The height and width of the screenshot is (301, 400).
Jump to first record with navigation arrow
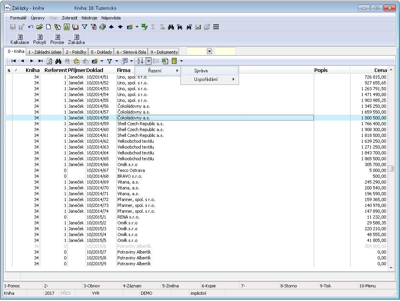click(13, 61)
